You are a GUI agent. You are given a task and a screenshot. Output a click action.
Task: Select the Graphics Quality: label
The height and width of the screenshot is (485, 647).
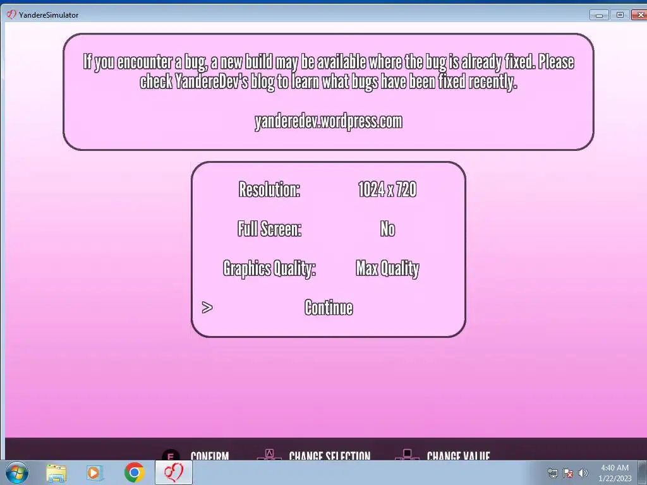pyautogui.click(x=269, y=268)
